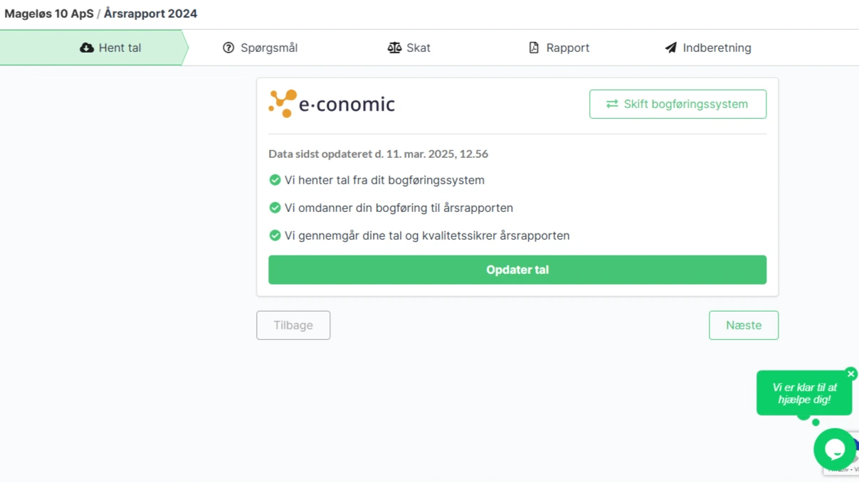The image size is (859, 483).
Task: Click the 'Vi er klar til at hjælpe dig!' message
Action: point(804,393)
